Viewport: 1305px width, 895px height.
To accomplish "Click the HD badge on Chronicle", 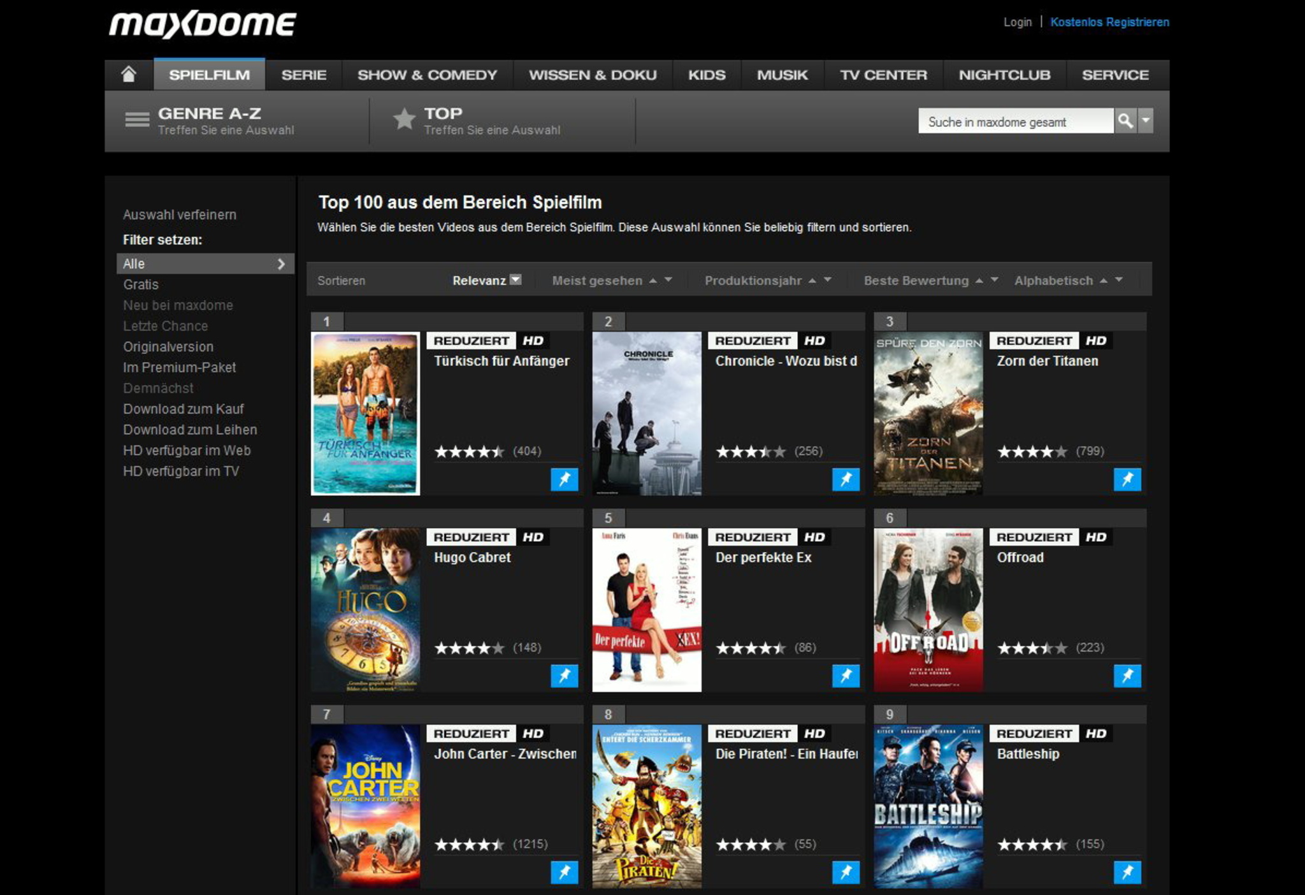I will click(814, 340).
